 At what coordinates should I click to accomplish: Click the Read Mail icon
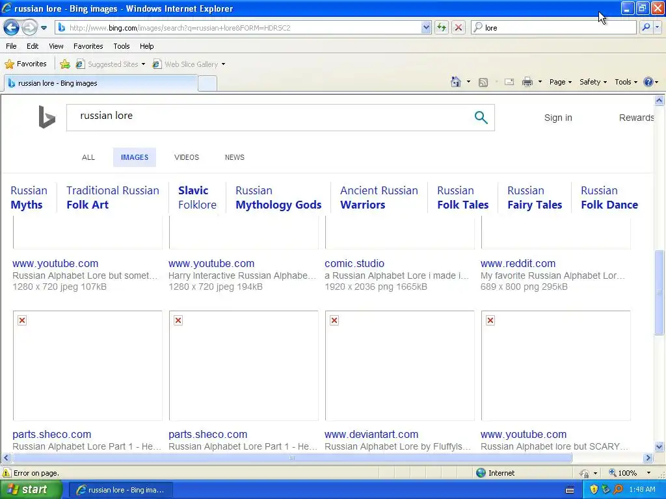[509, 83]
